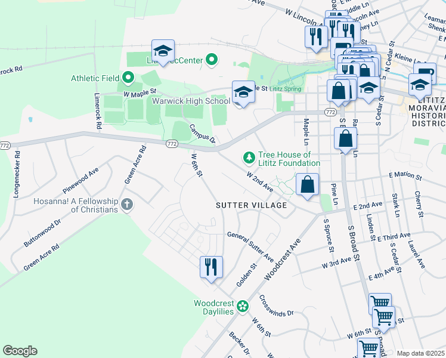Open the Woodcrest Daylilies flower pin
The width and height of the screenshot is (446, 358).
pos(242,307)
